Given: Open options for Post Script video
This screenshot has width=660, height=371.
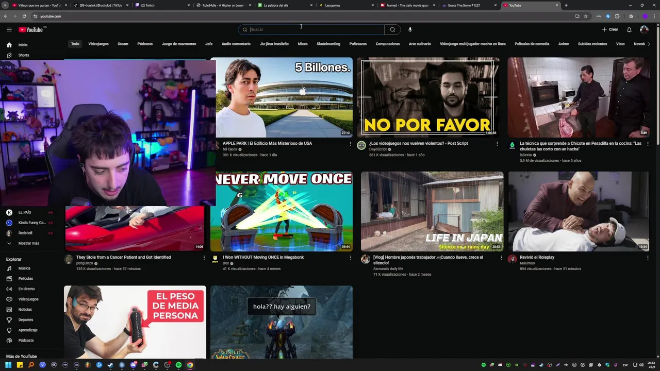Looking at the screenshot, I should pos(497,144).
